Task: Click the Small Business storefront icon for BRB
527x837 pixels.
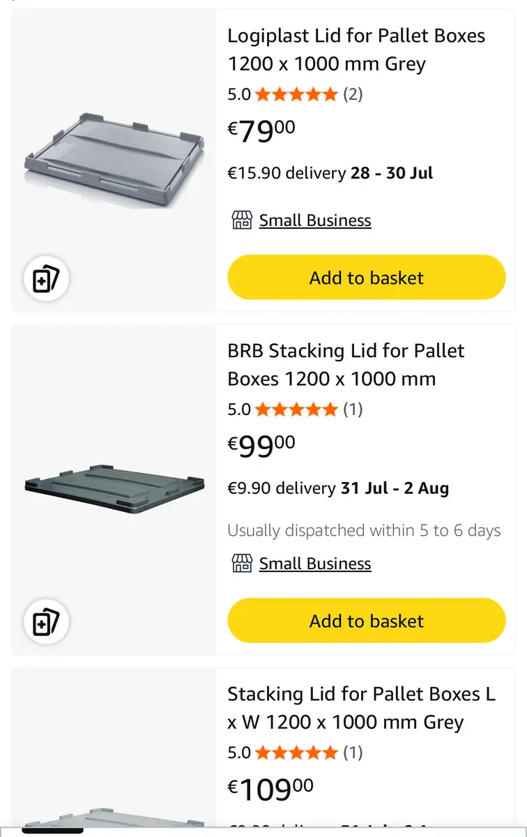Action: pyautogui.click(x=241, y=564)
